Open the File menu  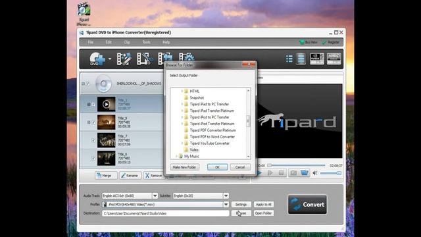click(91, 42)
